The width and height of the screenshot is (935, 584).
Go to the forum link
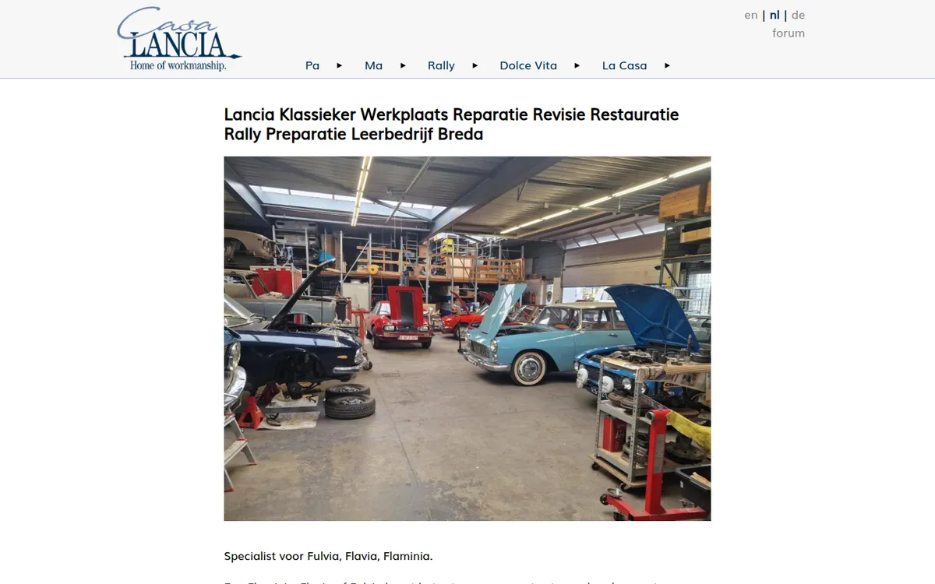(789, 33)
